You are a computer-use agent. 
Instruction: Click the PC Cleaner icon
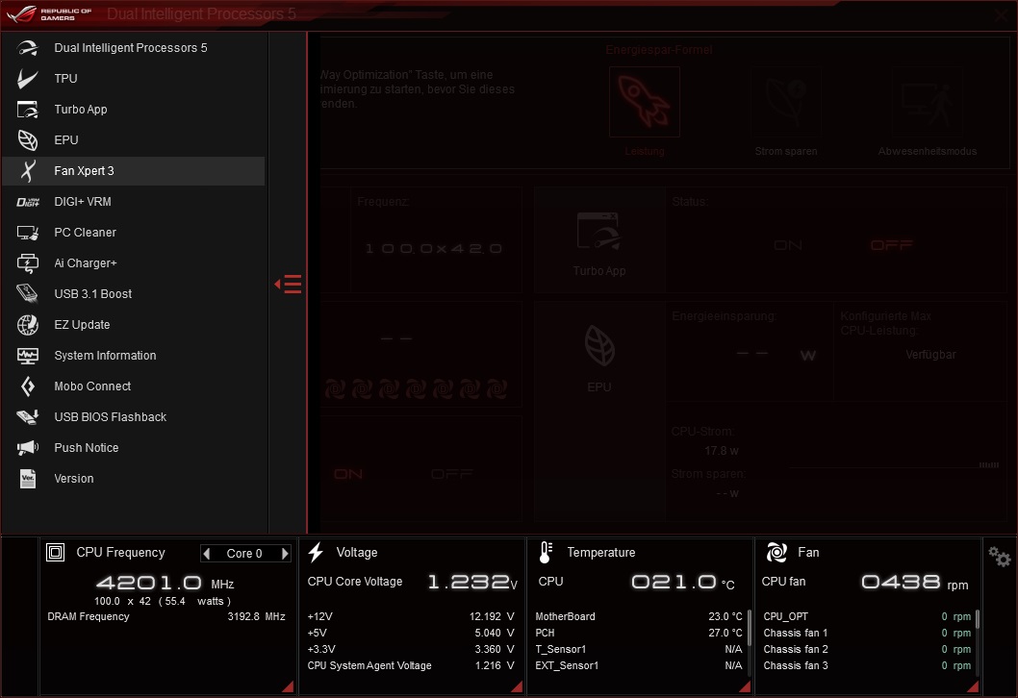(27, 233)
